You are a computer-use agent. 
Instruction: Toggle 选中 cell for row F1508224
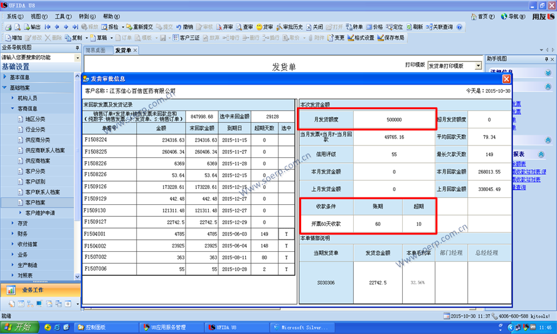click(x=286, y=140)
